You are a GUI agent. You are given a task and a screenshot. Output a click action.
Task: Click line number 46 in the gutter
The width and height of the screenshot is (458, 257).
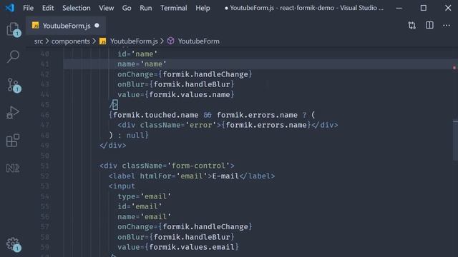[x=44, y=115]
